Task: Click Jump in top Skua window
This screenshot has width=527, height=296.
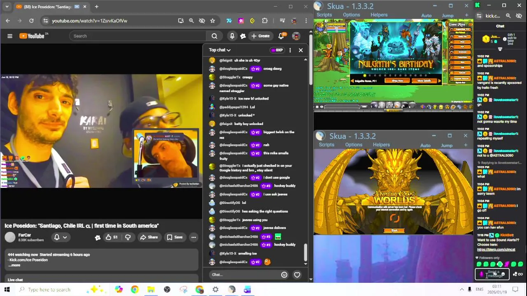Action: tap(448, 16)
